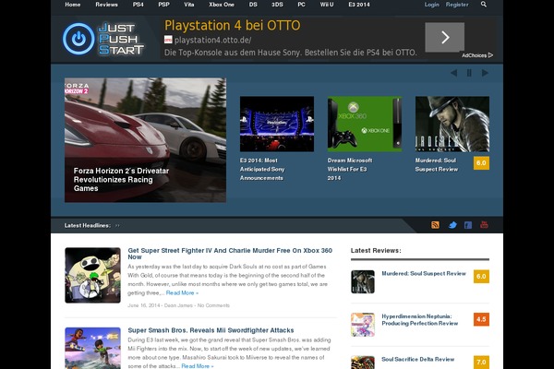Open Murdered: Soul Suspect Review carousel title
Viewport: 554px width, 369px height.
tap(437, 164)
